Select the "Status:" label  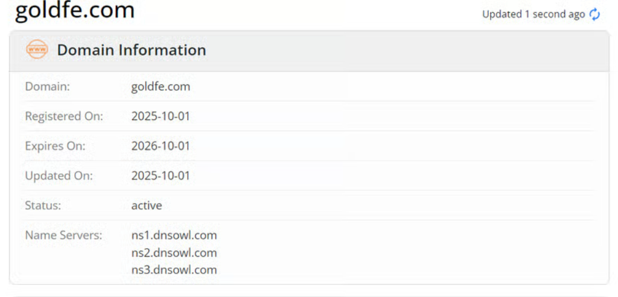pos(43,205)
